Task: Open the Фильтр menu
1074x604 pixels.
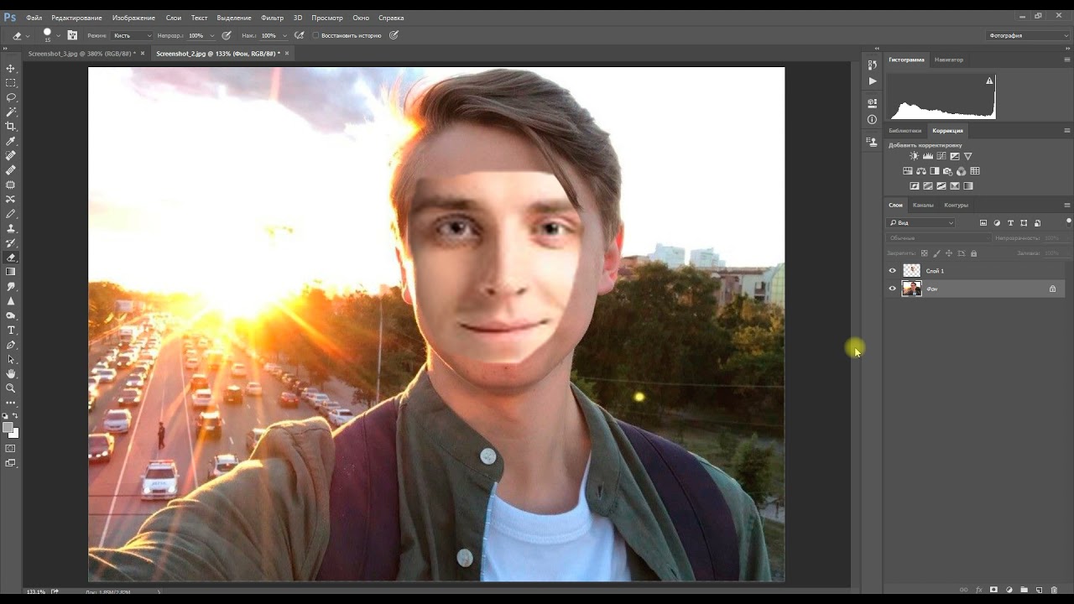Action: [272, 18]
